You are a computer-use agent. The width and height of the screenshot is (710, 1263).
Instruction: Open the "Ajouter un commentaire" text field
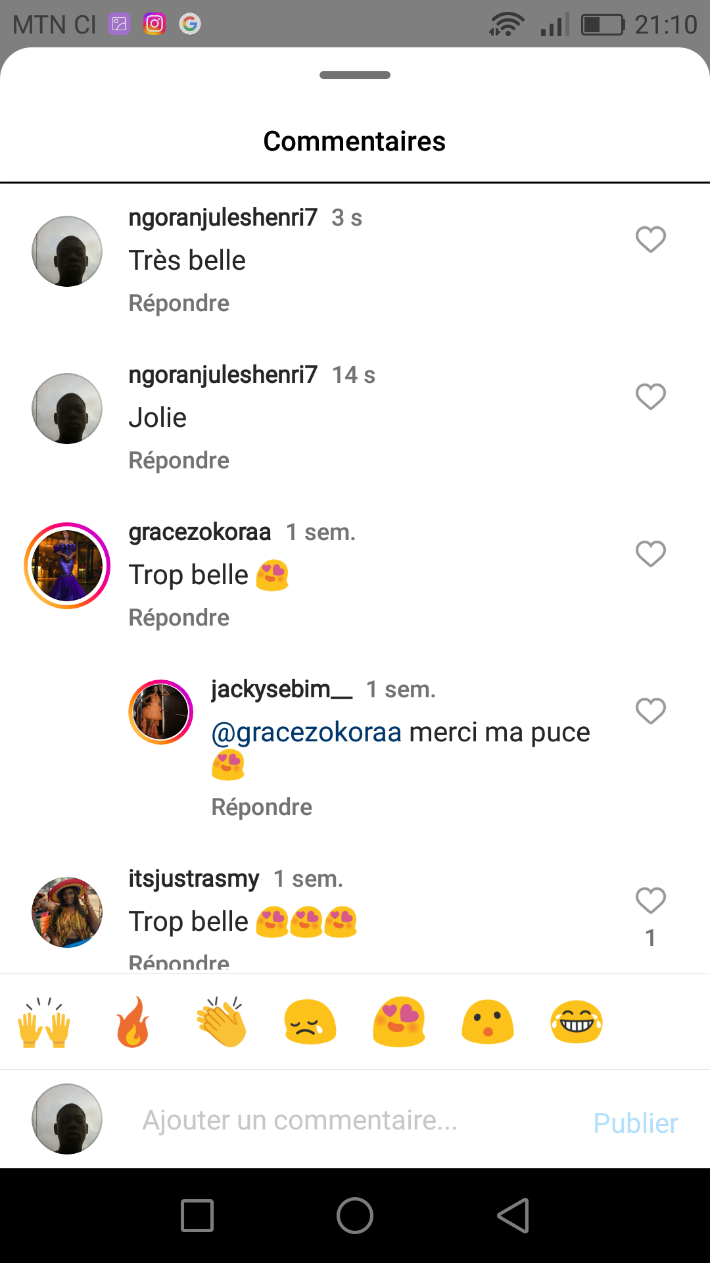300,1120
